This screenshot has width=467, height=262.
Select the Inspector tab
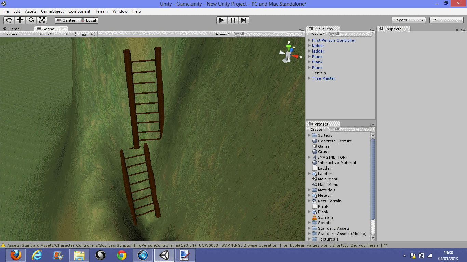pos(393,29)
